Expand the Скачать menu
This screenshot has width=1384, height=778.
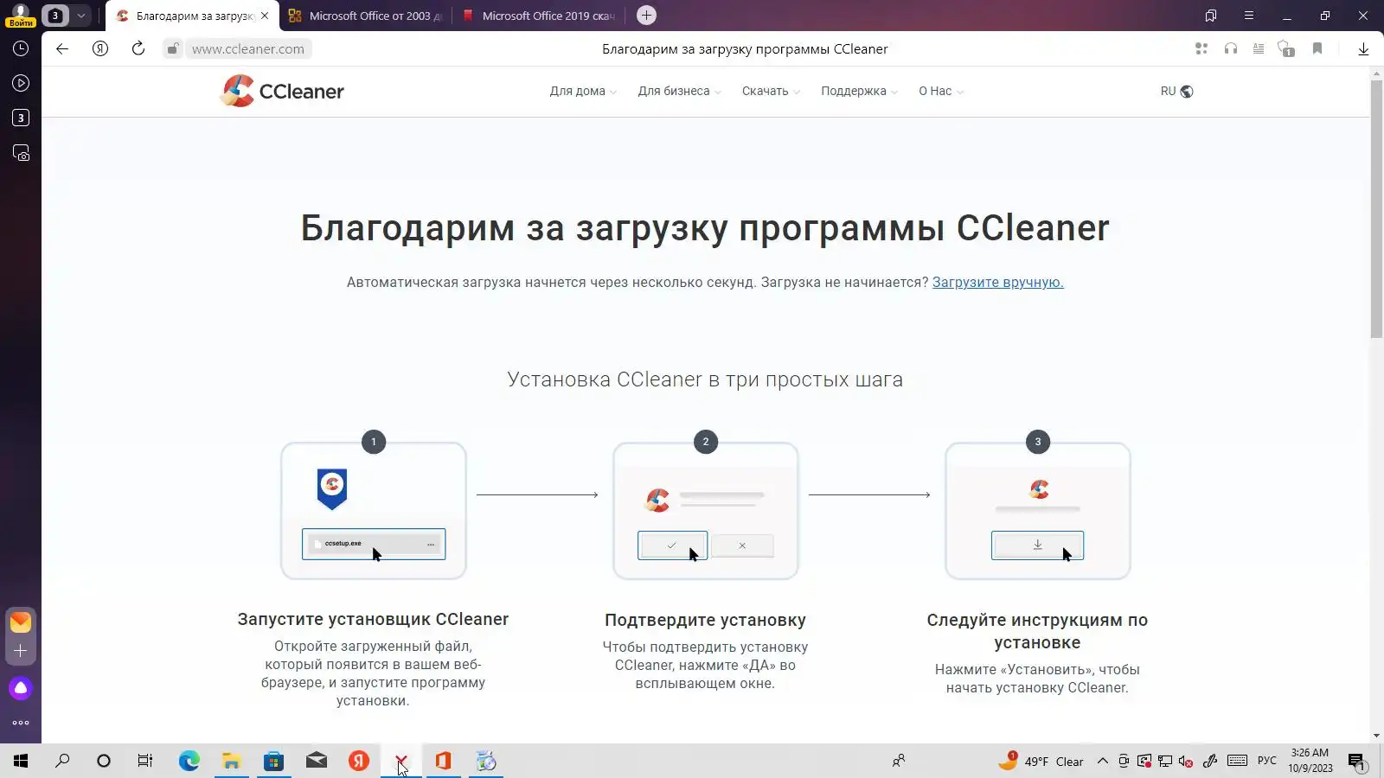[x=771, y=91]
